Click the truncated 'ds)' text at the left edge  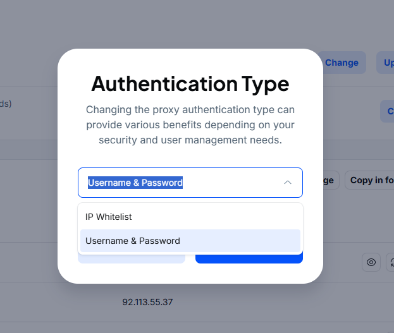click(x=6, y=104)
